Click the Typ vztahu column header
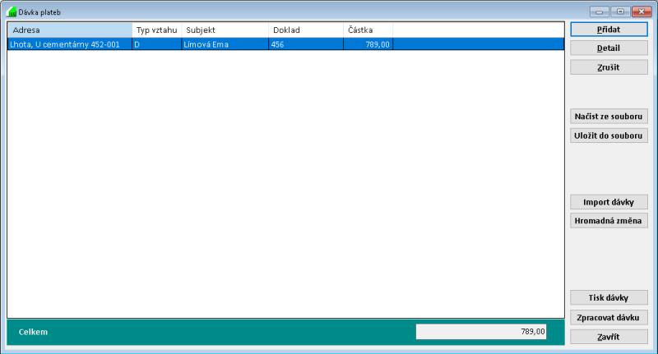Screen dimensions: 658x354 (x=156, y=30)
